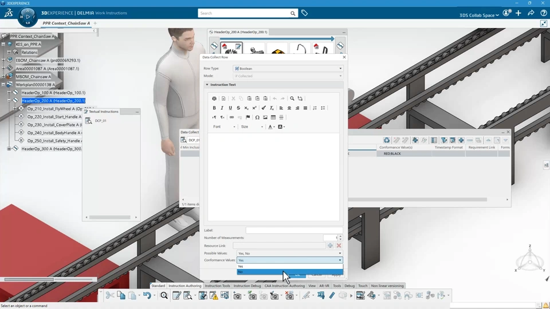
Task: Toggle numbered list in editor
Action: pos(315,108)
